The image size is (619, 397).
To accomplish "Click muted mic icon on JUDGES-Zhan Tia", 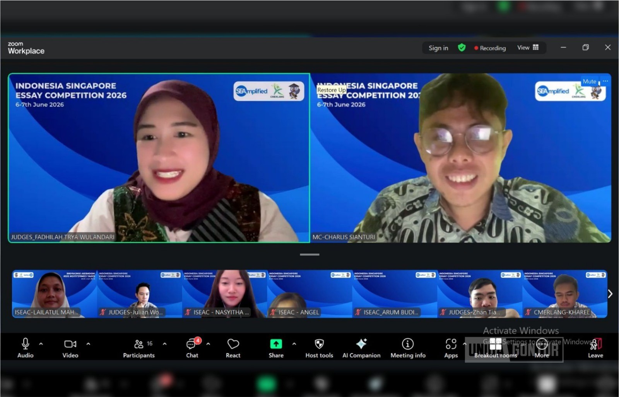I will point(443,312).
